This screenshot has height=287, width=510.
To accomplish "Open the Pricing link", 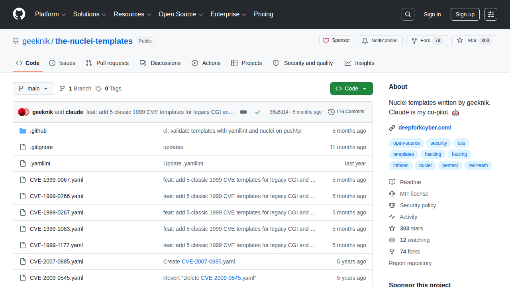I will 263,14.
